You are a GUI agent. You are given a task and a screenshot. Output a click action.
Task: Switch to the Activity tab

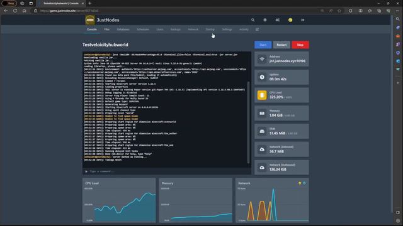(x=244, y=30)
